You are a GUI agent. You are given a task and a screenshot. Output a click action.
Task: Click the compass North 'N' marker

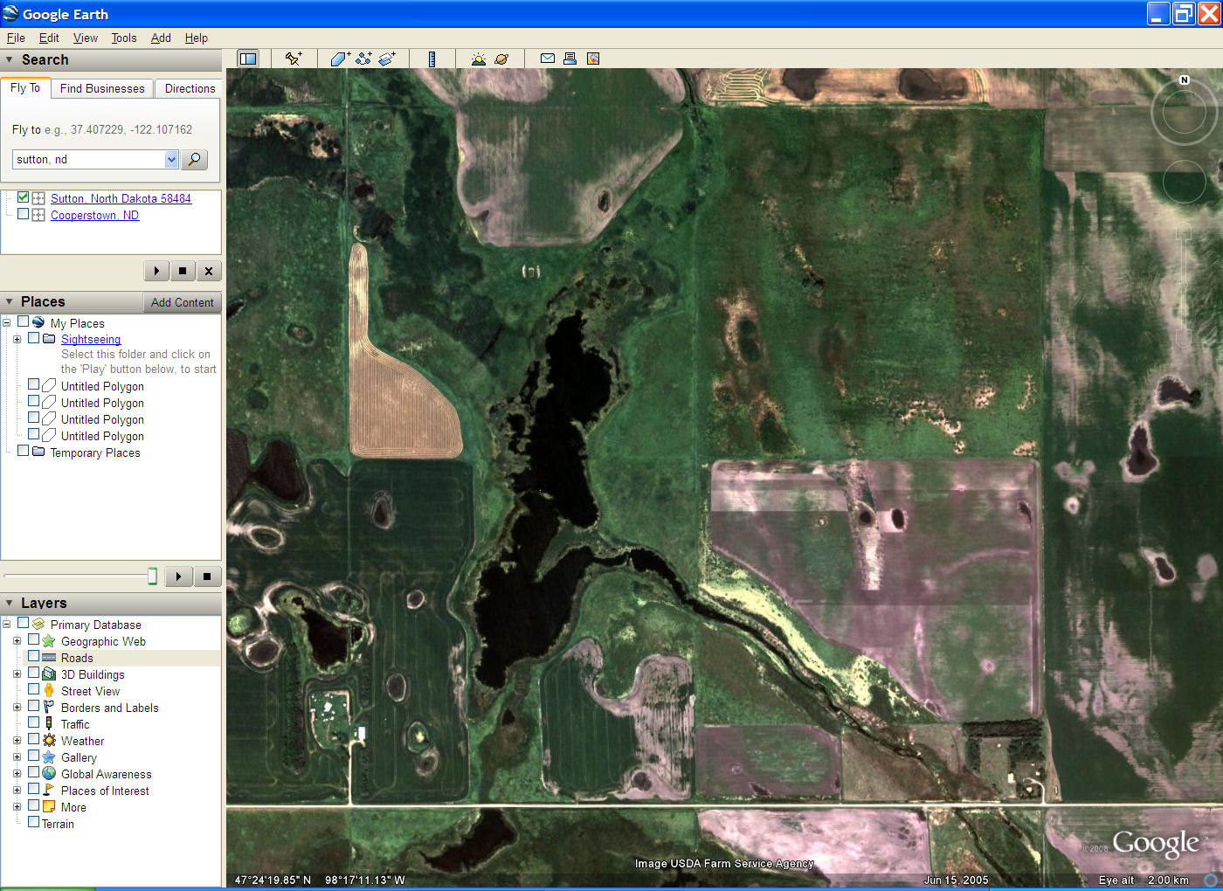pos(1185,79)
